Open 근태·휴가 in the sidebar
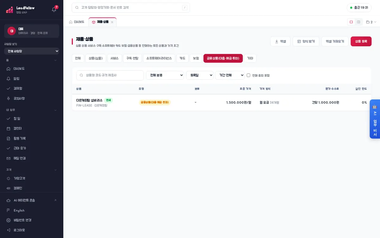 (x=32, y=148)
